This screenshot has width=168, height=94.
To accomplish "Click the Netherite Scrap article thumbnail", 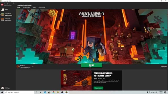I will tap(76, 80).
